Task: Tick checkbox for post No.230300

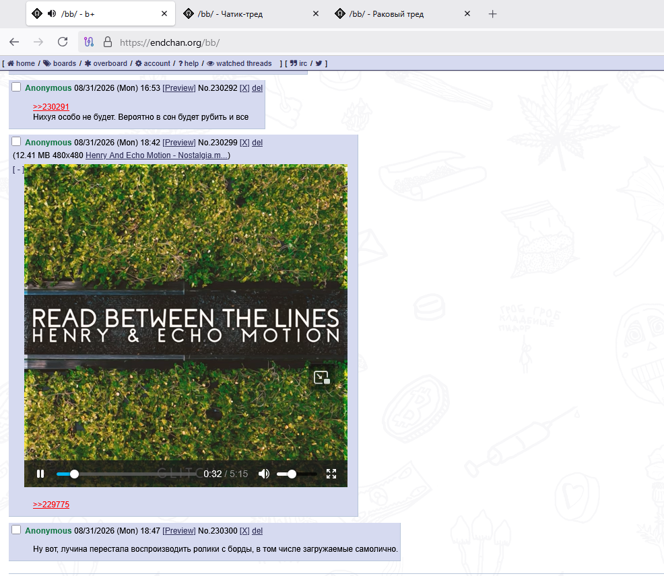Action: (x=16, y=530)
